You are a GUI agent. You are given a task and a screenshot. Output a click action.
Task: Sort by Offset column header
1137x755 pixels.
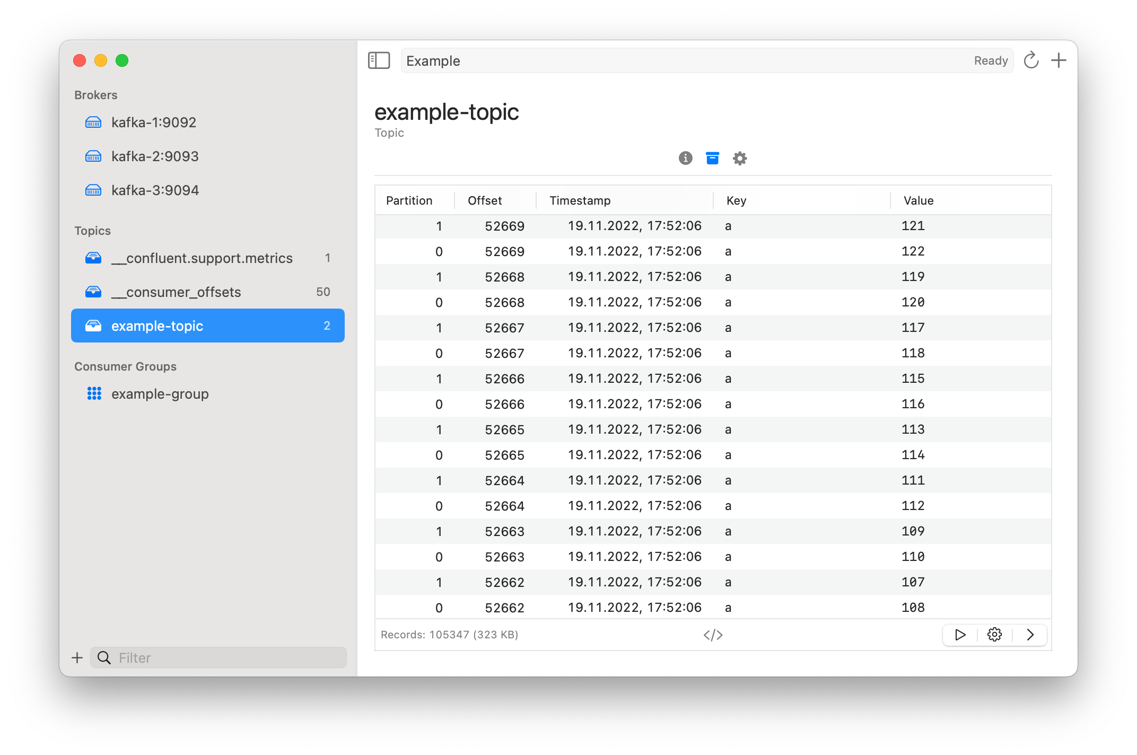tap(495, 200)
